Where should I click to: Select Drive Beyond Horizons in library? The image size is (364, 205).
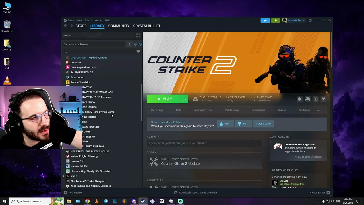point(84,67)
